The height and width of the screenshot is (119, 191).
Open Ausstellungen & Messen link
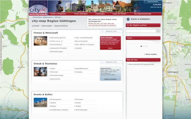tap(59, 110)
